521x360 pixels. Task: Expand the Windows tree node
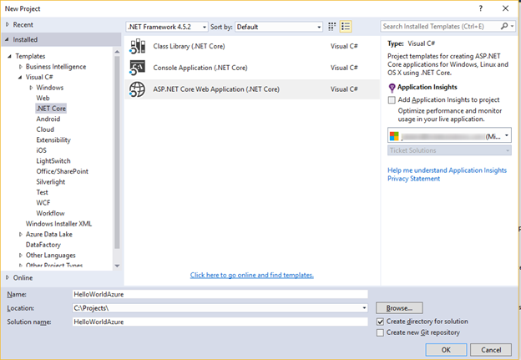(x=31, y=88)
